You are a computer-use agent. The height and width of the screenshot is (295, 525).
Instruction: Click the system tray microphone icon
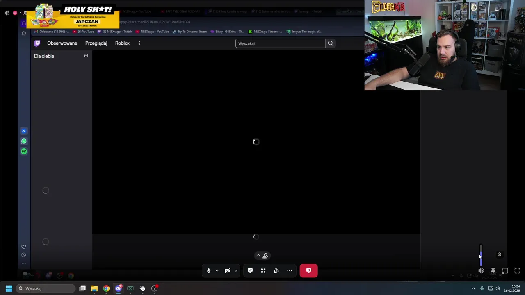click(482, 288)
